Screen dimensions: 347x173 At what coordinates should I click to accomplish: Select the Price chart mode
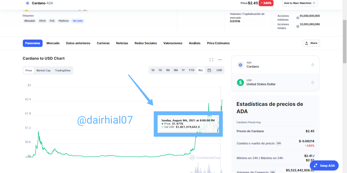pos(29,70)
